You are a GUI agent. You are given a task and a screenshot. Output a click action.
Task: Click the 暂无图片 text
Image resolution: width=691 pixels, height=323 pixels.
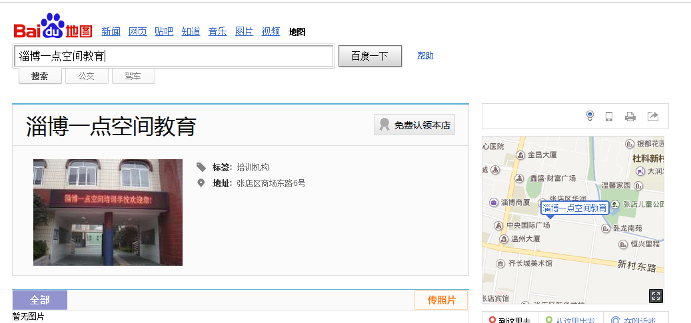click(x=29, y=317)
